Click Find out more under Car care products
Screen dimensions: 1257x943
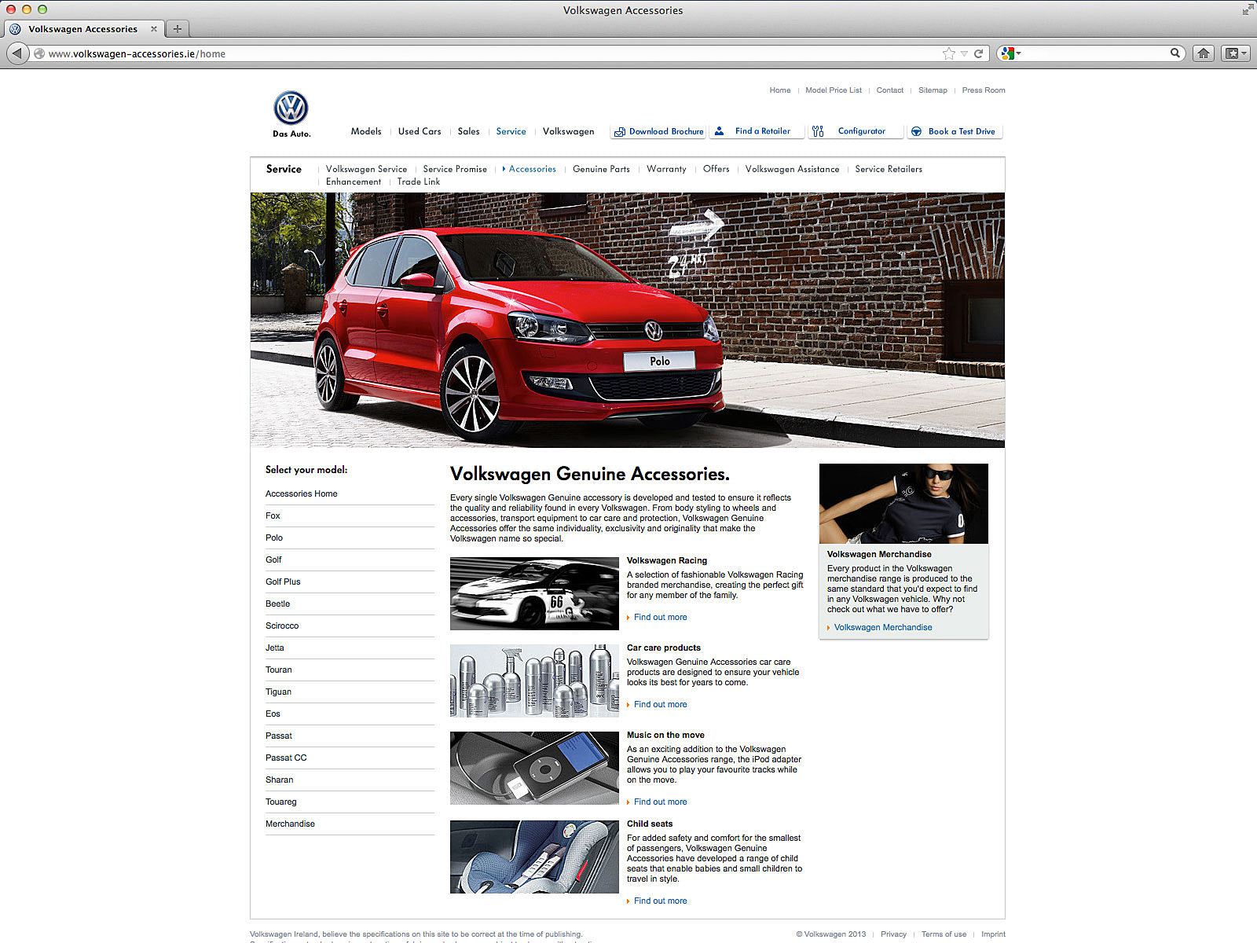coord(660,704)
